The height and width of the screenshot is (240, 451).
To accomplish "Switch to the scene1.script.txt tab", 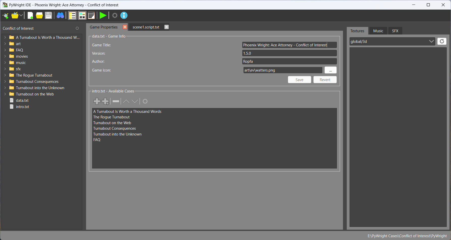I will 146,27.
